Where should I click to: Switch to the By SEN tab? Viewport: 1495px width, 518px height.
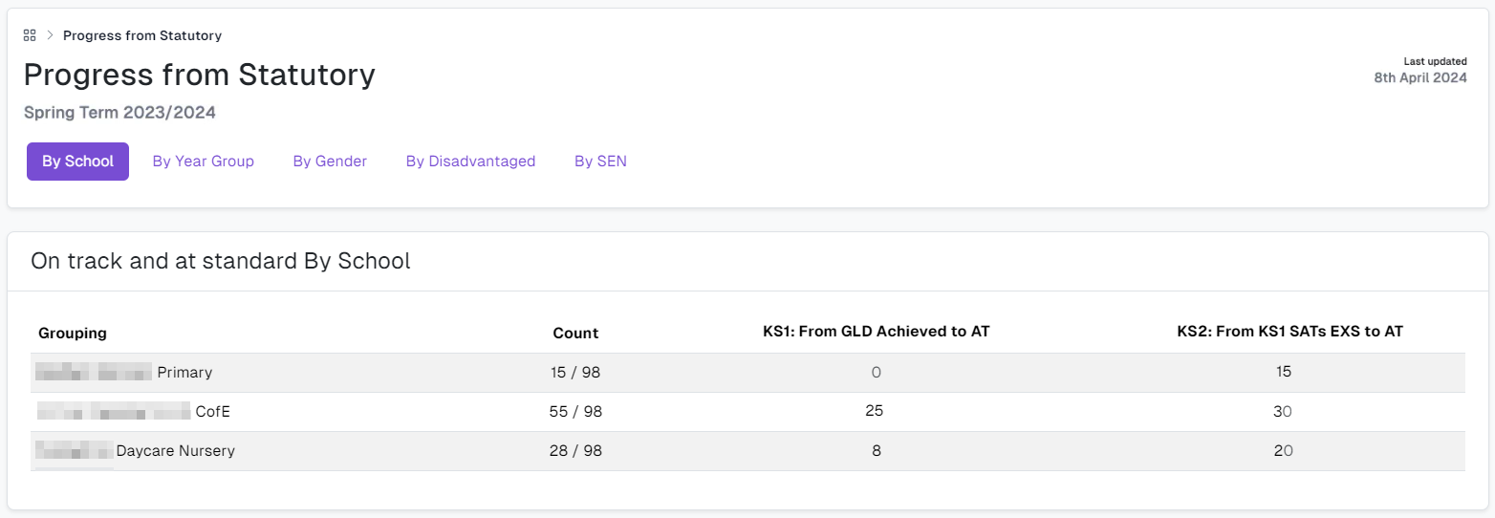[600, 162]
